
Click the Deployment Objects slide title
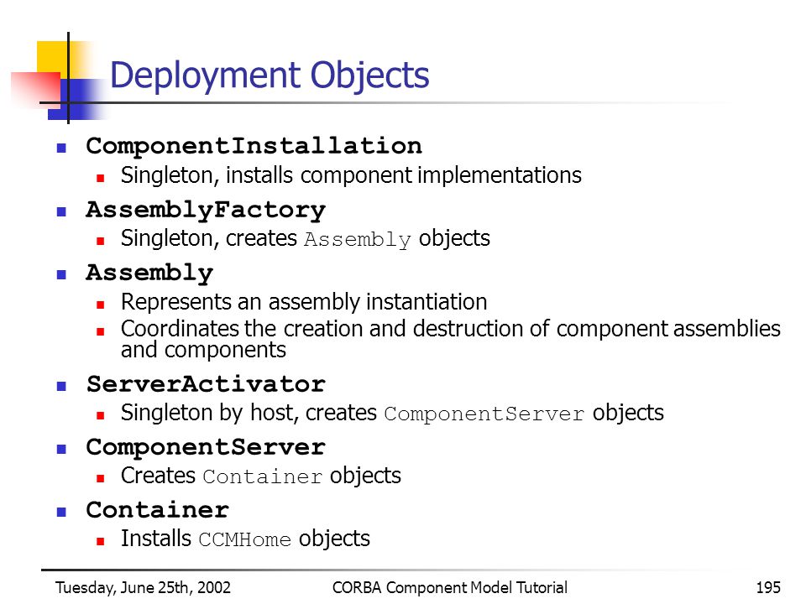pyautogui.click(x=270, y=75)
